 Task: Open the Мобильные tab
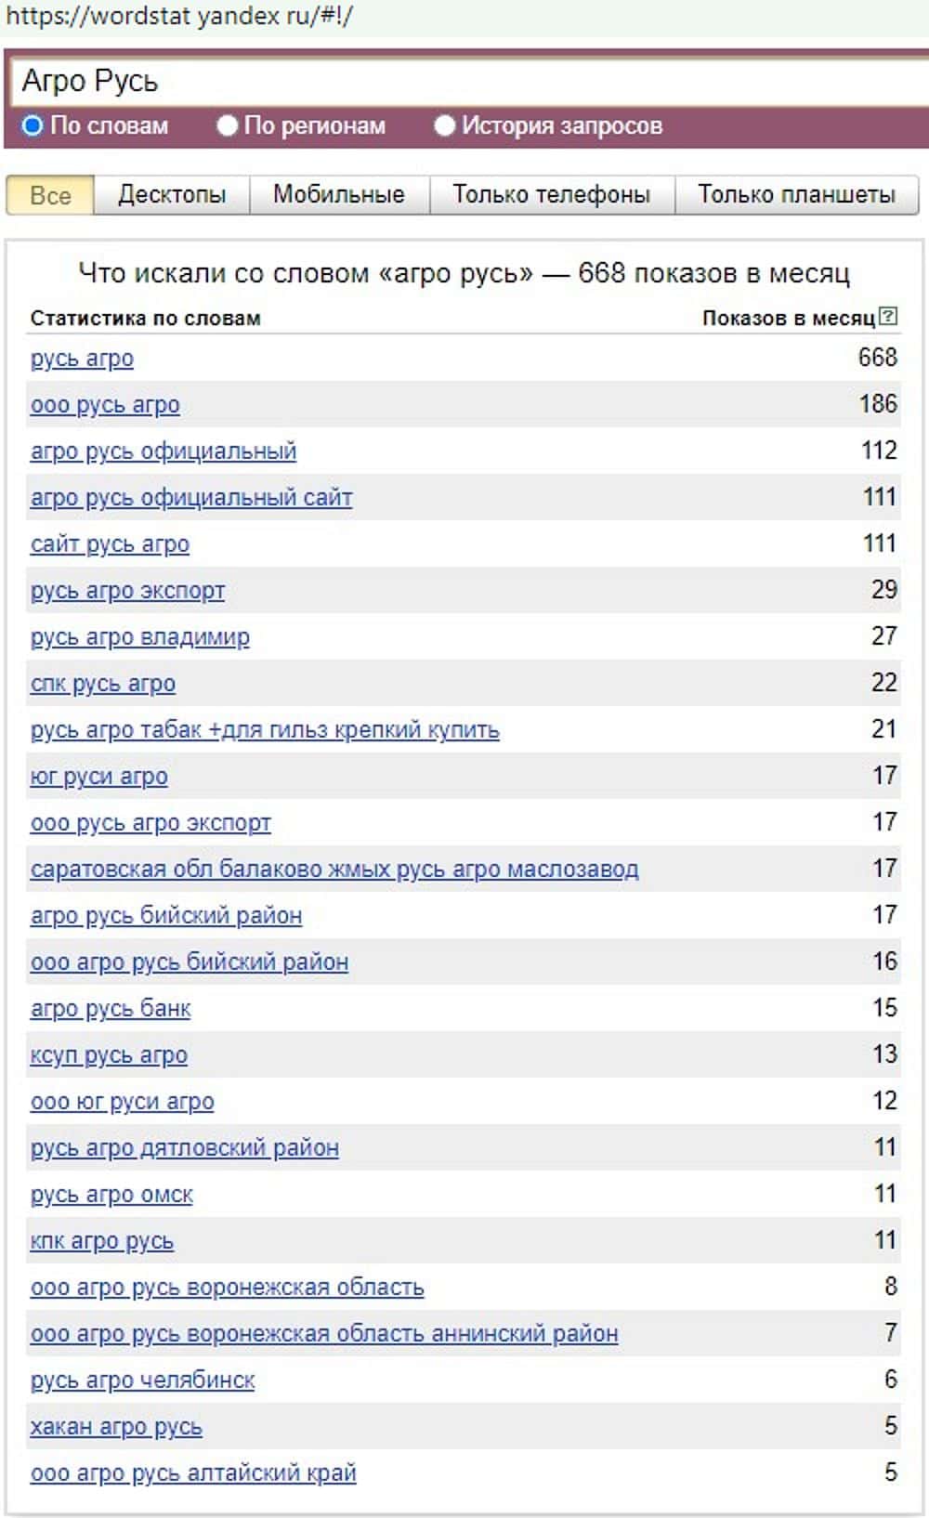[339, 195]
